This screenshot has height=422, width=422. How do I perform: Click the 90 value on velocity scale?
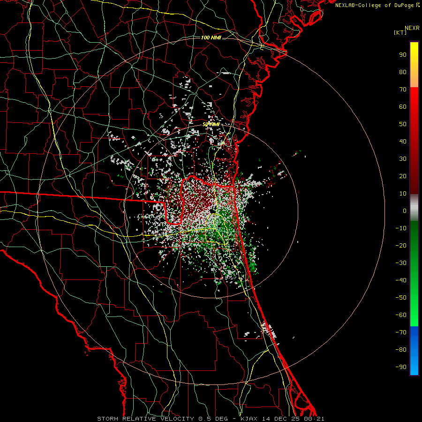point(403,55)
